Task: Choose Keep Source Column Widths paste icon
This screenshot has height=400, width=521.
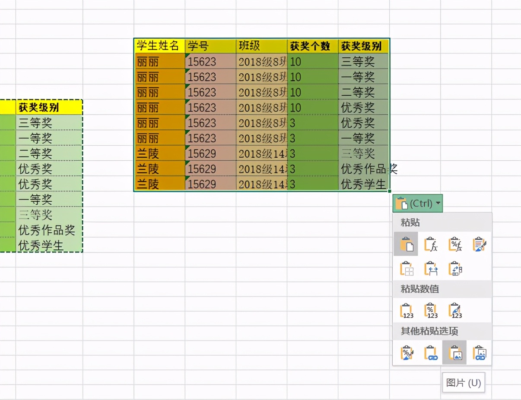Action: point(431,269)
